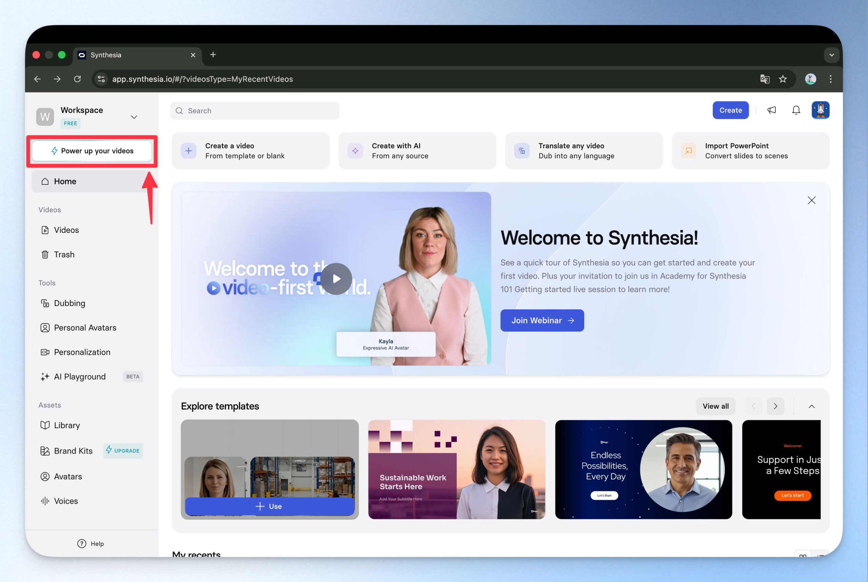Image resolution: width=868 pixels, height=582 pixels.
Task: Open the notifications bell
Action: tap(796, 110)
